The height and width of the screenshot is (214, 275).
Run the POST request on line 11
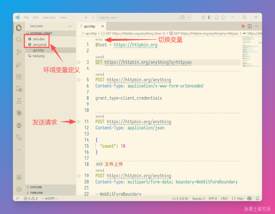79,122
